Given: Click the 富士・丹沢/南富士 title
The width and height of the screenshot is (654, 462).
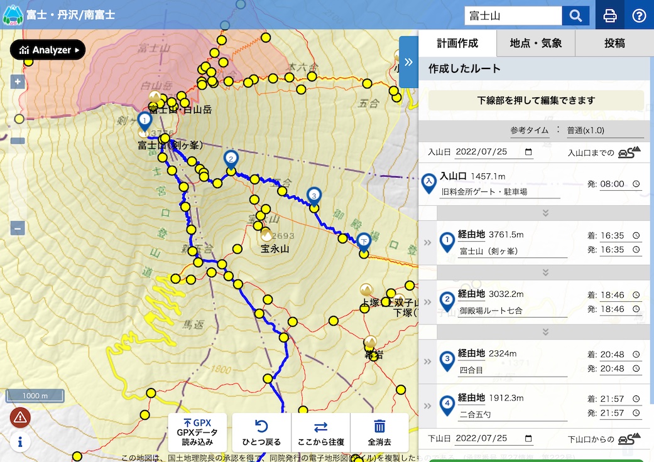Looking at the screenshot, I should pos(70,15).
